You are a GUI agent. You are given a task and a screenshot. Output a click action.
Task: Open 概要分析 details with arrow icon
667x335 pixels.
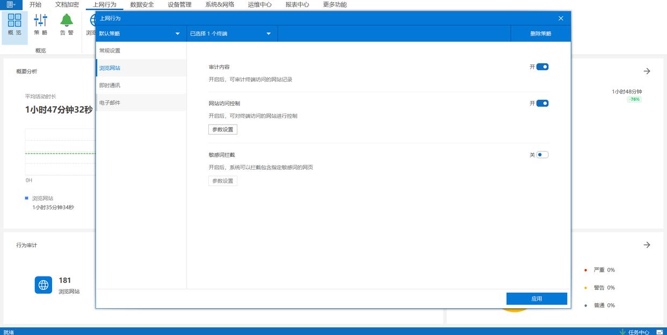tap(647, 71)
